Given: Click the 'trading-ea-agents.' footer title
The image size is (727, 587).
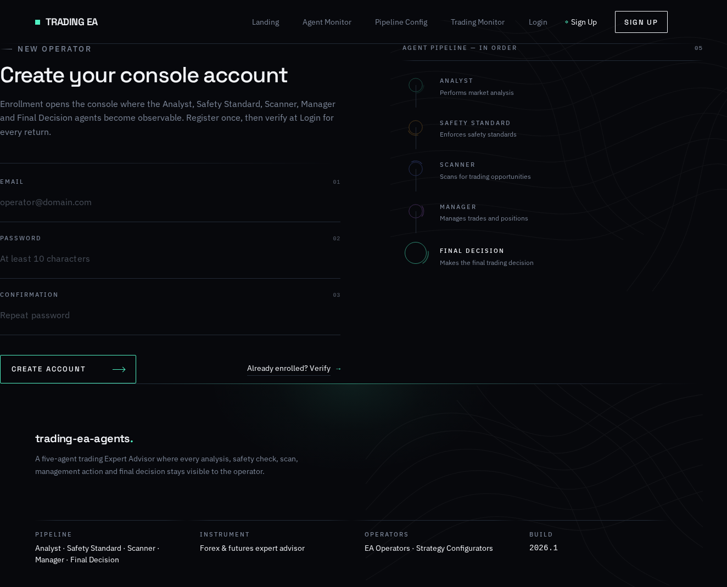Looking at the screenshot, I should [84, 438].
